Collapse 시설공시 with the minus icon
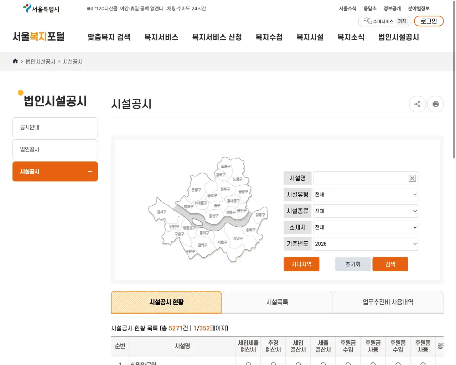 [x=90, y=171]
